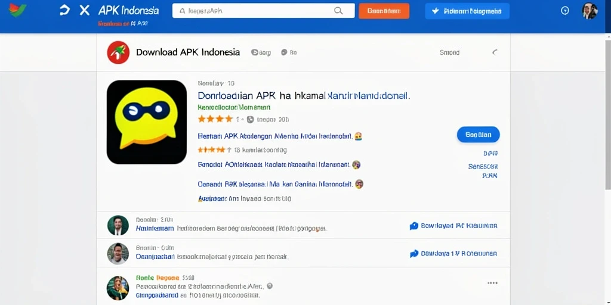Click the download link at right of first list row
The image size is (611, 305).
click(x=459, y=226)
